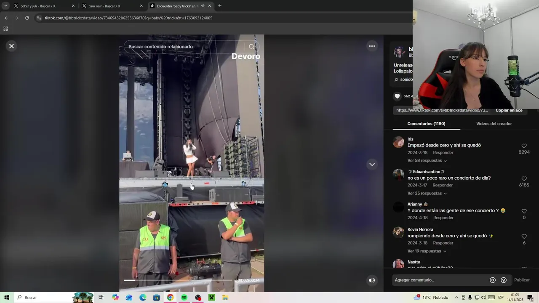Open the volume control in system tray

(483, 298)
